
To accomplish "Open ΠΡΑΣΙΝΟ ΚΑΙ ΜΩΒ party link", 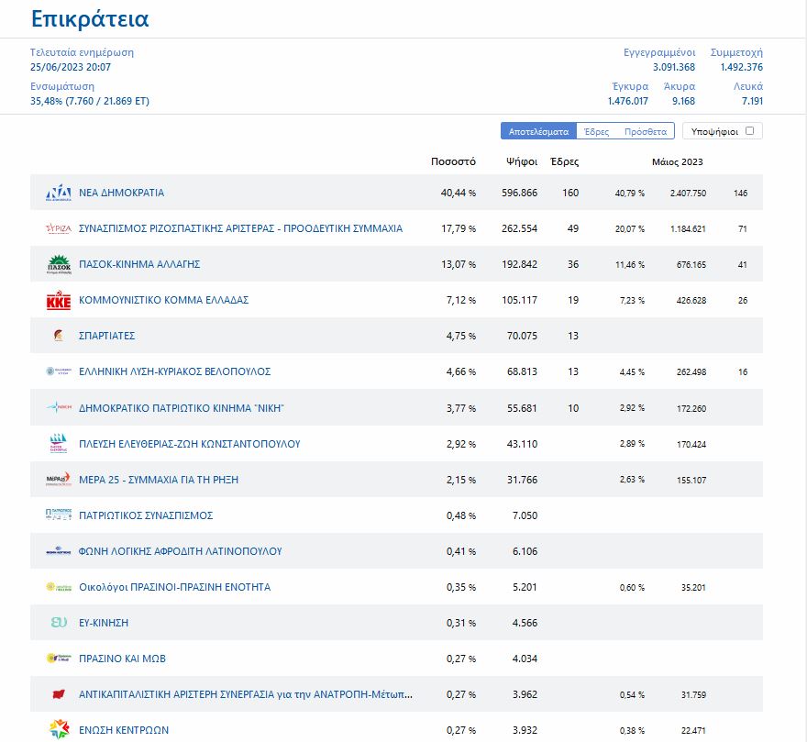I will 122,659.
